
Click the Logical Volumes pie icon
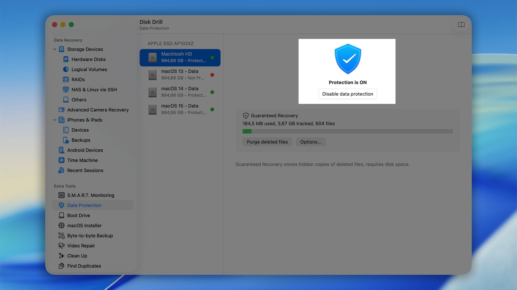coord(66,69)
